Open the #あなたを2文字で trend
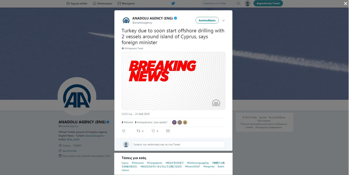Screen dimensions: 349x175 [x=174, y=163]
